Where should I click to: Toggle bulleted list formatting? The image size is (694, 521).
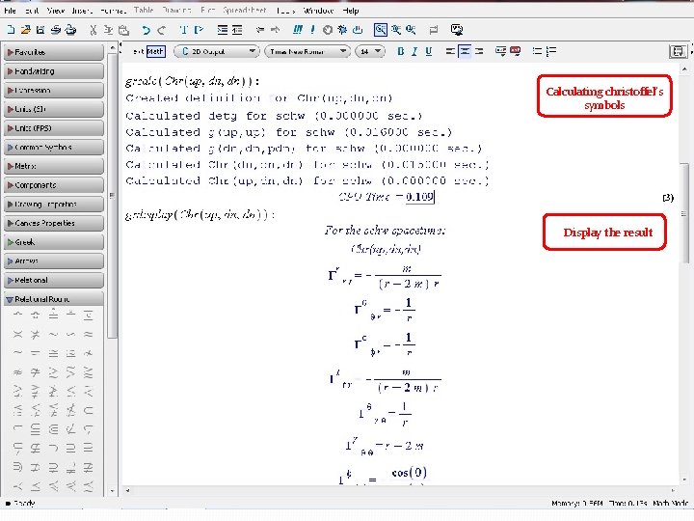click(537, 51)
